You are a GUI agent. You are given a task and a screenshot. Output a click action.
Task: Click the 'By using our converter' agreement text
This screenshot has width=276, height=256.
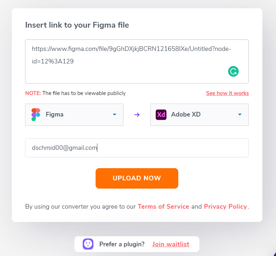[80, 207]
